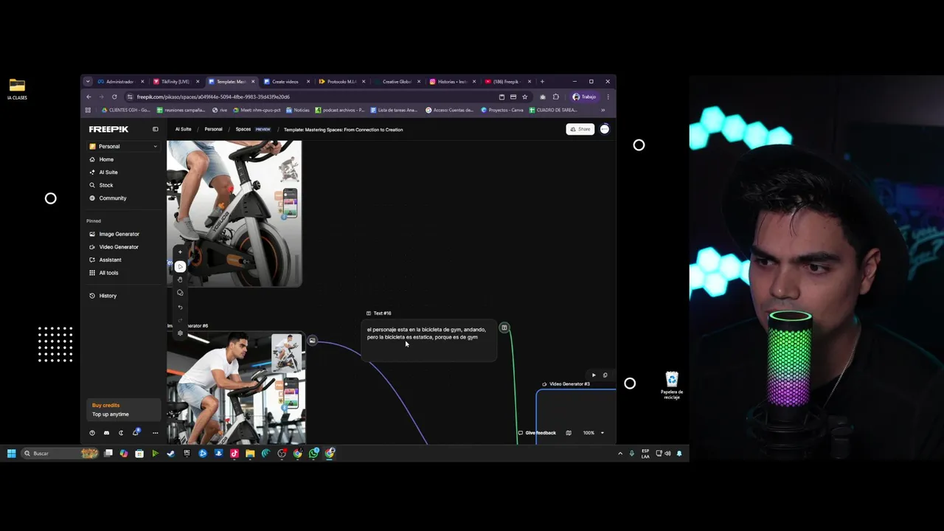Click the add node plus tool
This screenshot has width=944, height=531.
[180, 252]
